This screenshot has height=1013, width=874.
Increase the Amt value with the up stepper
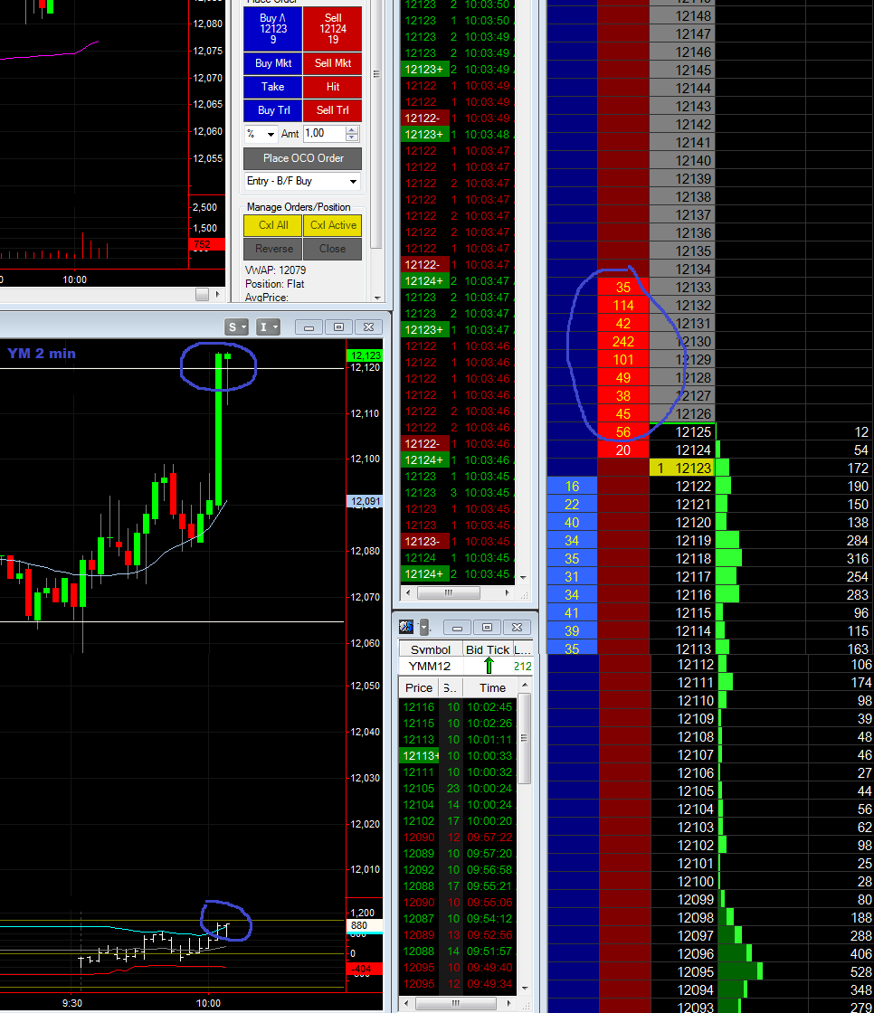352,130
